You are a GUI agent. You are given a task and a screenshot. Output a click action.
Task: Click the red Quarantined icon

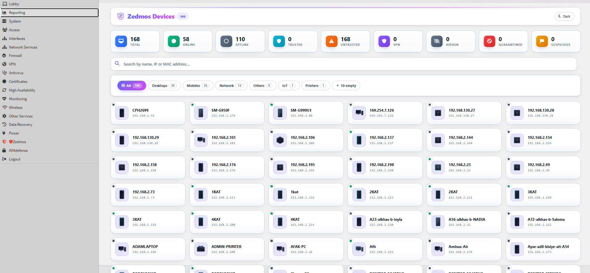(490, 41)
